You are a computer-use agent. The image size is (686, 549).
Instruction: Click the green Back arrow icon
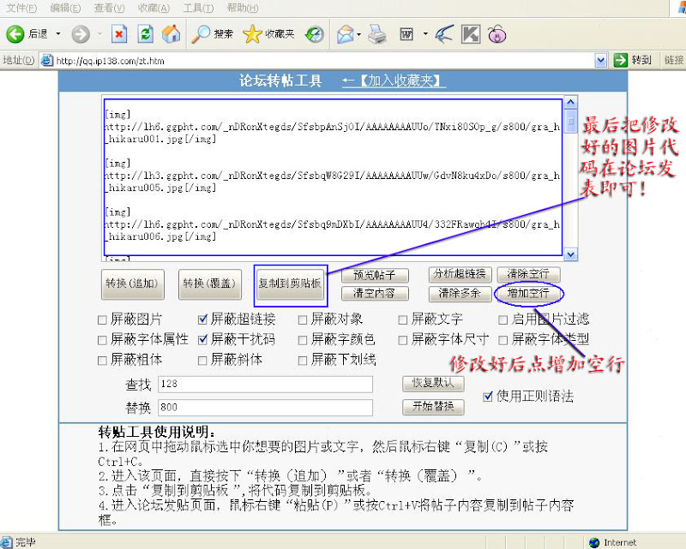point(15,34)
